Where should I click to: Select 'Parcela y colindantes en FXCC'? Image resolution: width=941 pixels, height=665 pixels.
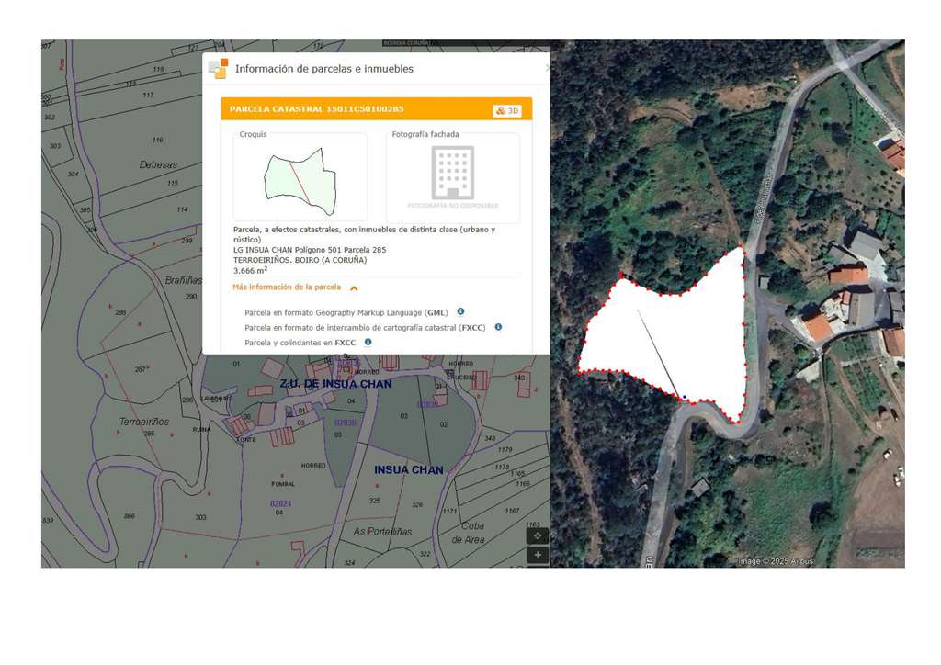[x=300, y=343]
